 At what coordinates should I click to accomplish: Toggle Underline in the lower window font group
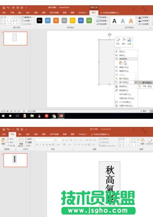(x=44, y=145)
